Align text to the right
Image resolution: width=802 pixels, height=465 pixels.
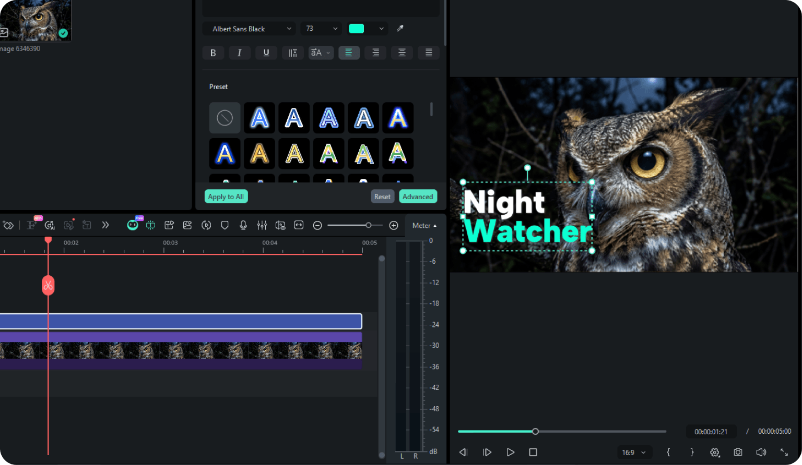(375, 53)
